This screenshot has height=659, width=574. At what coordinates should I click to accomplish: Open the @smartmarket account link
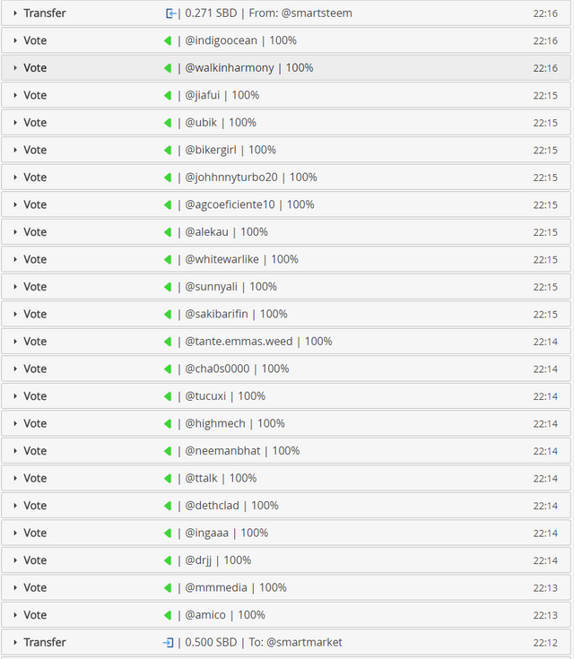(304, 643)
